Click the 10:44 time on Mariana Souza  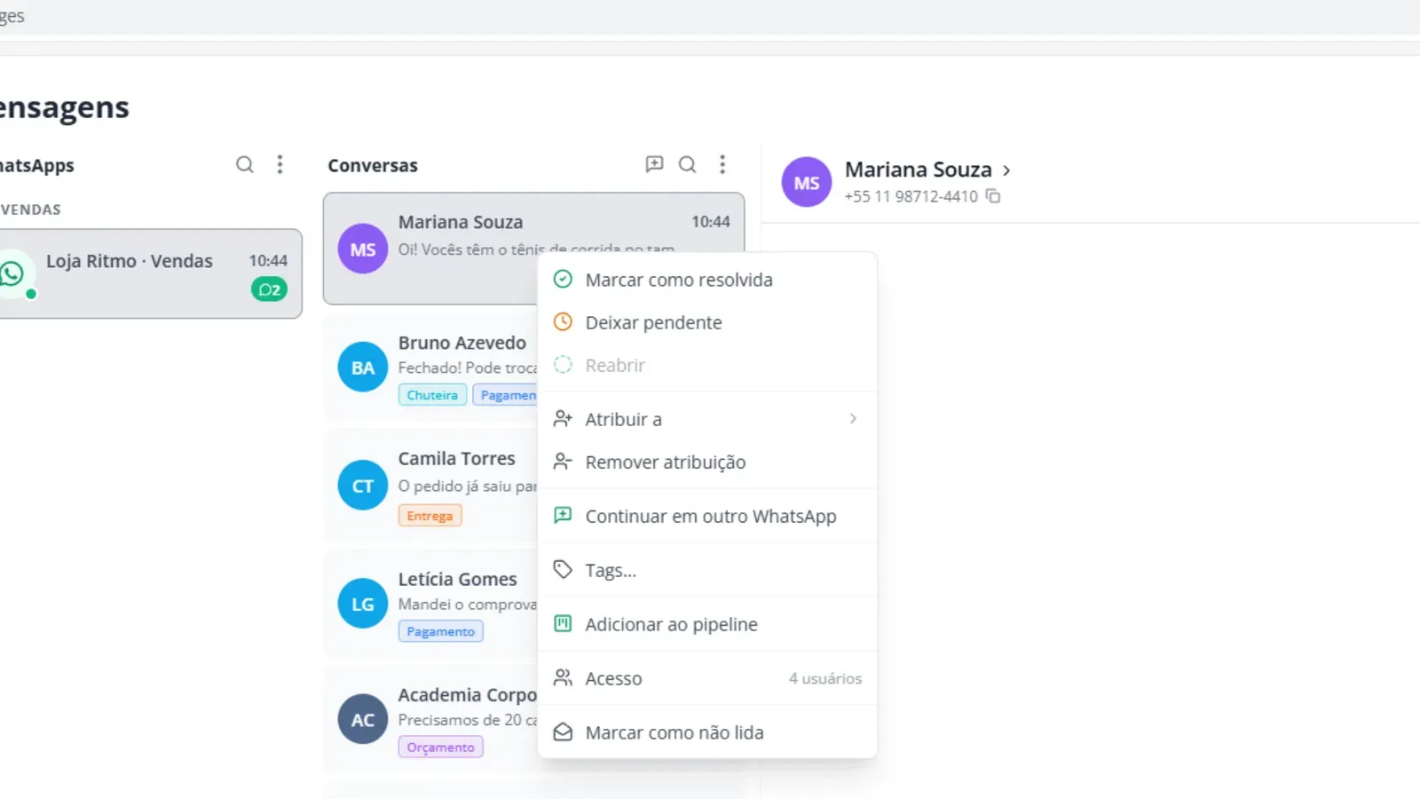point(711,222)
